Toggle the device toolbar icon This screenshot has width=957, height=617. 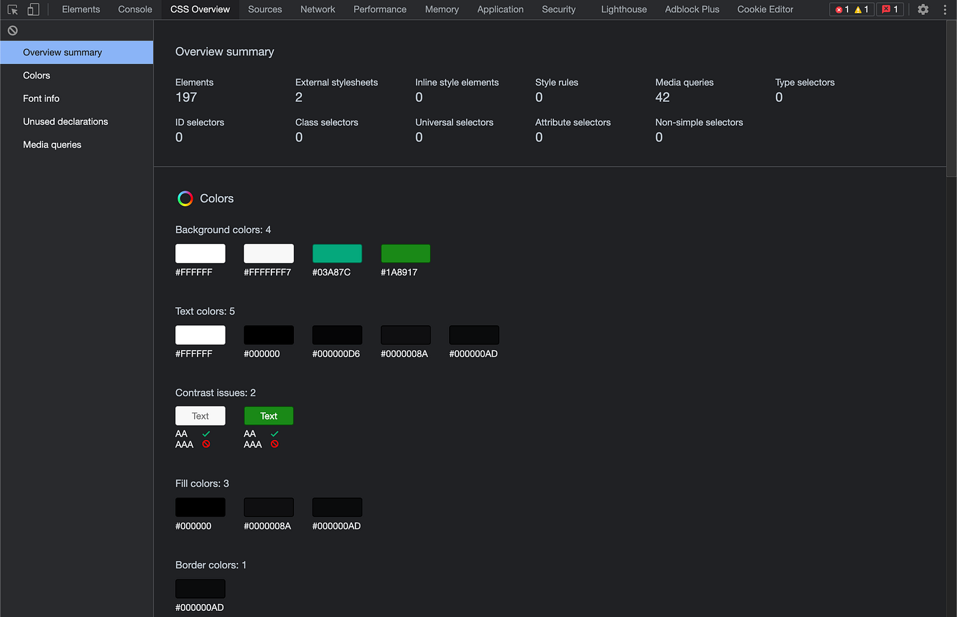tap(33, 10)
